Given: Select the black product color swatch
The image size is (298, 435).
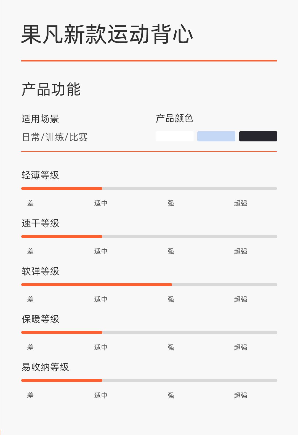Looking at the screenshot, I should 258,136.
